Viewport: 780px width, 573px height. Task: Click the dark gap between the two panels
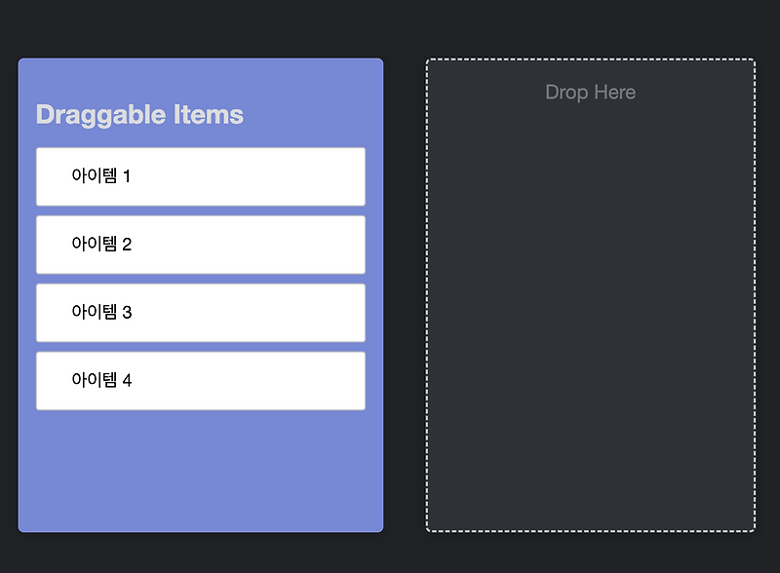pos(405,292)
